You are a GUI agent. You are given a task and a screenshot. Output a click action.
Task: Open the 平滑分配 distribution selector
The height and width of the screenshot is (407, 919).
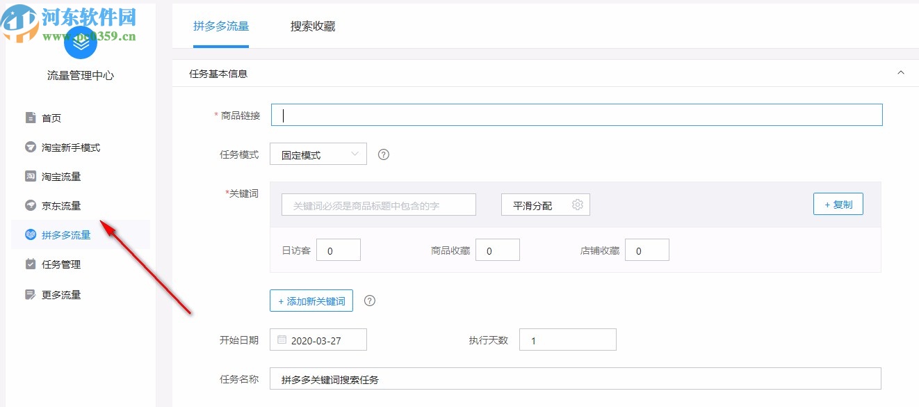[546, 205]
